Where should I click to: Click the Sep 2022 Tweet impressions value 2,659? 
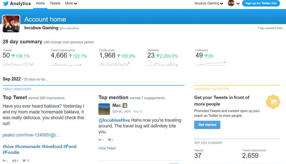[250, 155]
